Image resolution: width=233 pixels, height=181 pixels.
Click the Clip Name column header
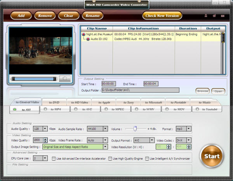click(97, 28)
